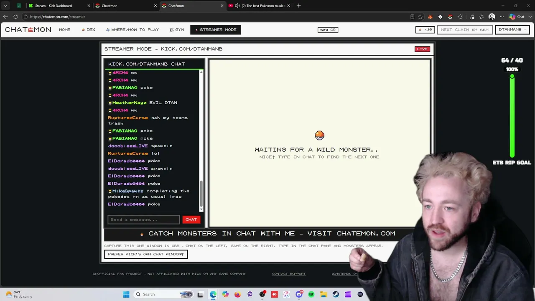Screen dimensions: 535x301
Task: Click the pinned green tab
Action: (x=19, y=6)
